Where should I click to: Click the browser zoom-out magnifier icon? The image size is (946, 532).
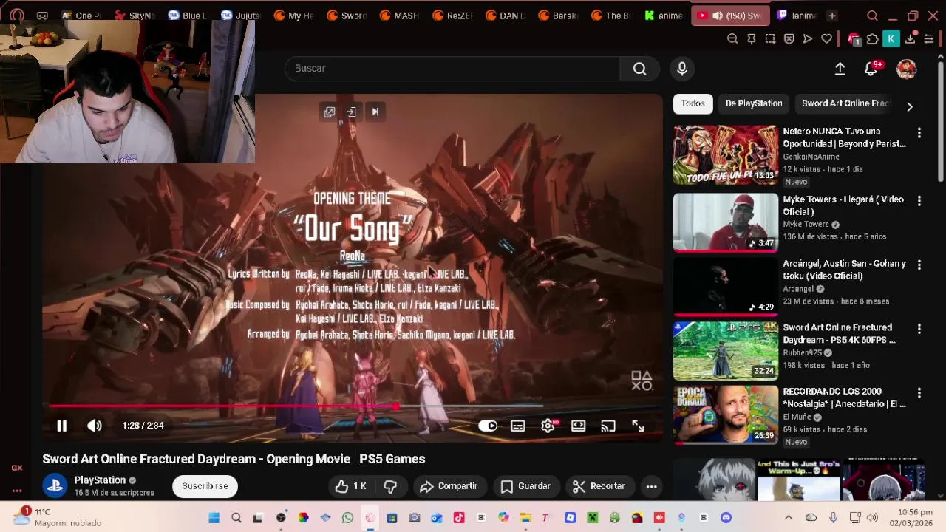point(732,38)
